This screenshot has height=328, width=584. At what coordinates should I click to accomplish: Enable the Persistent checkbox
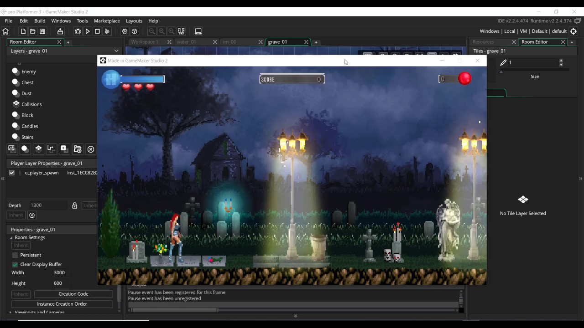tap(15, 255)
